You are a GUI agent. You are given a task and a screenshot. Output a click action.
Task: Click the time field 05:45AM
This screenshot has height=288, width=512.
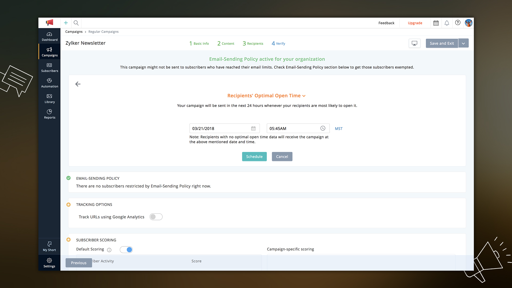pos(298,128)
